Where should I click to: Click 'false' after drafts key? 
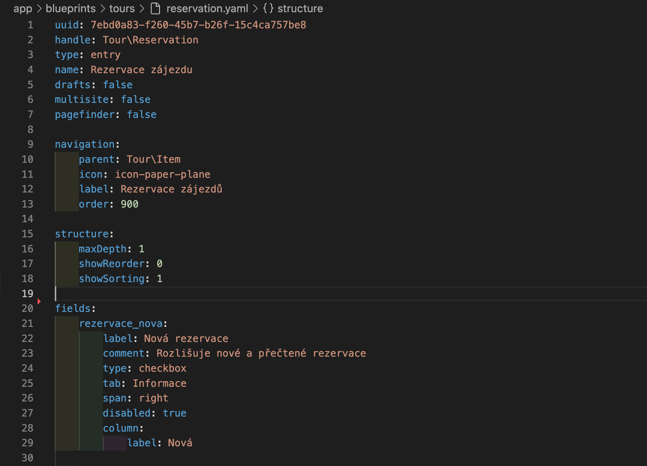tap(118, 85)
